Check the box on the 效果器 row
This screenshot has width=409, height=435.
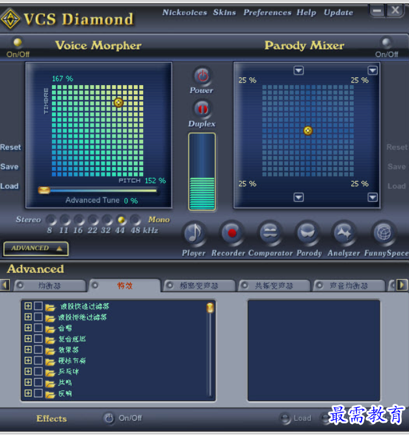coord(38,349)
